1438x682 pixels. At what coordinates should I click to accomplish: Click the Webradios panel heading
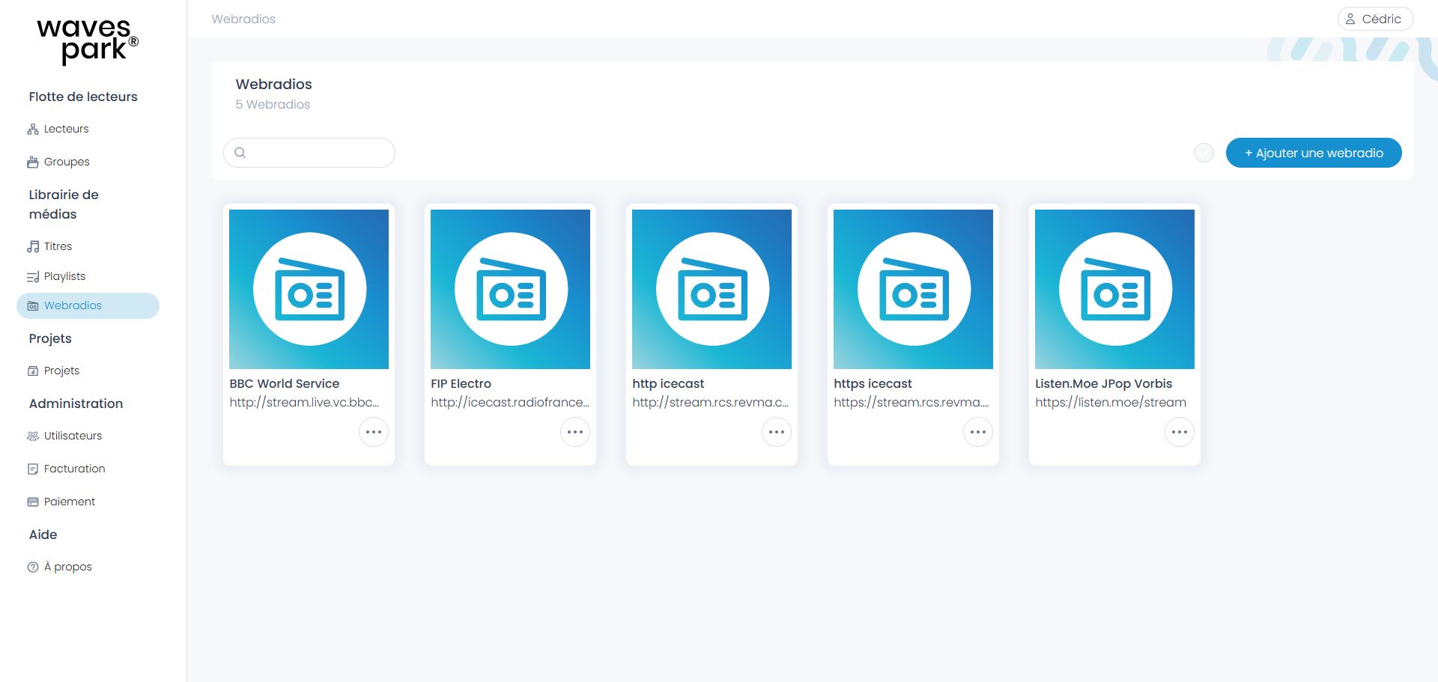273,84
